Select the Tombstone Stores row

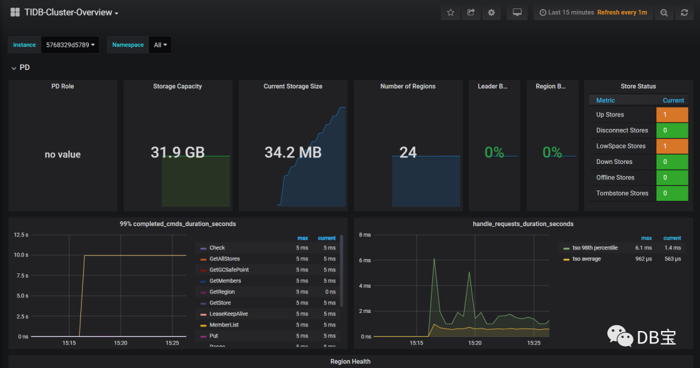[638, 193]
